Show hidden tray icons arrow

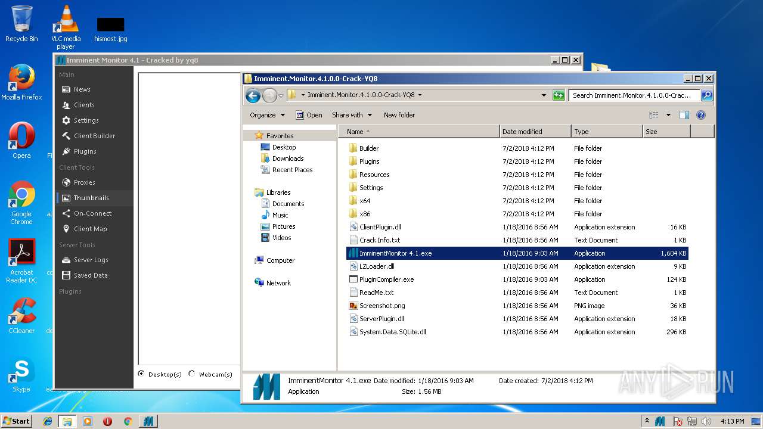pyautogui.click(x=647, y=421)
